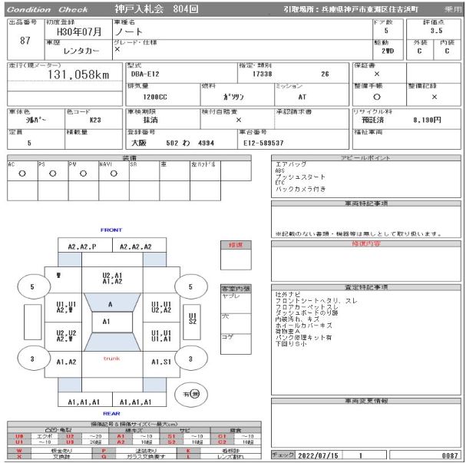Select the roof panel labeled A1
The width and height of the screenshot is (466, 463).
click(x=107, y=321)
